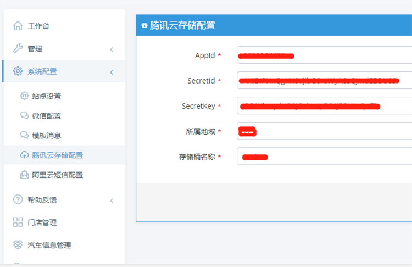Click into the 所属地域 input field

pyautogui.click(x=324, y=131)
